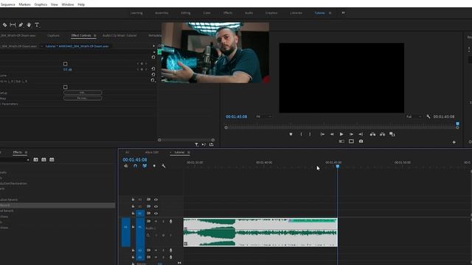The image size is (472, 265).
Task: Reset the effect with the top reset arrow
Action: [153, 57]
